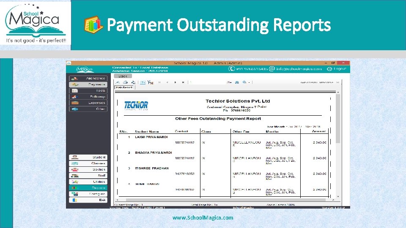Click the phone icon in header
The width and height of the screenshot is (406, 228).
[231, 69]
